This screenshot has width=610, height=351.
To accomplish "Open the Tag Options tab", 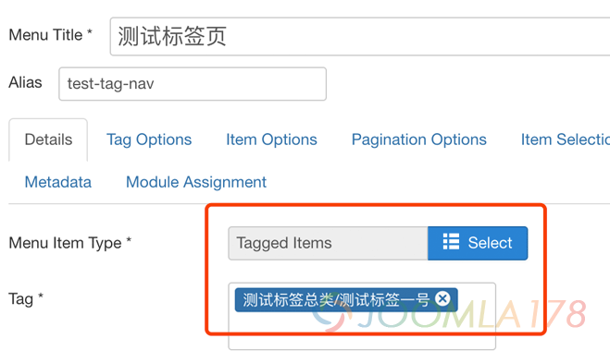I will tap(149, 140).
